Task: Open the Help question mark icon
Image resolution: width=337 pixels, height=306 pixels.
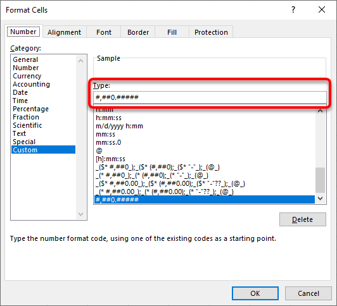Action: click(293, 10)
